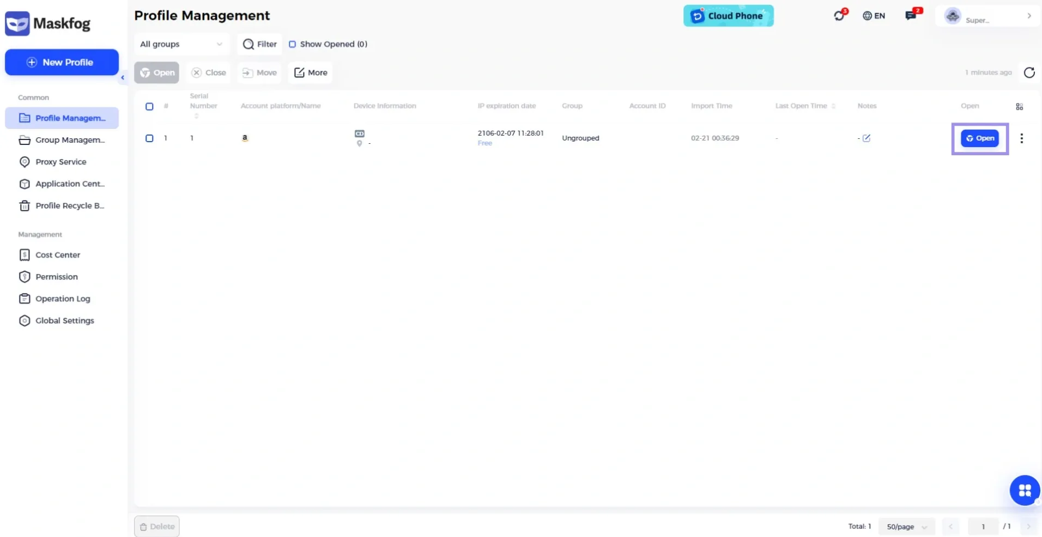
Task: Check the select-all checkbox in the header
Action: point(149,106)
